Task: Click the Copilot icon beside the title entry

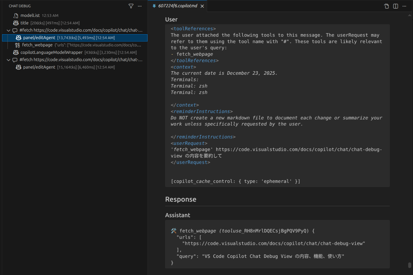Action: tap(16, 23)
